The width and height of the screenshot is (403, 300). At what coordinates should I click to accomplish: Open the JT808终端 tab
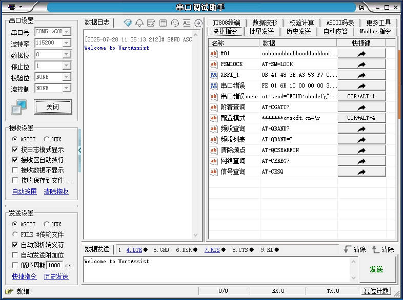tap(227, 23)
